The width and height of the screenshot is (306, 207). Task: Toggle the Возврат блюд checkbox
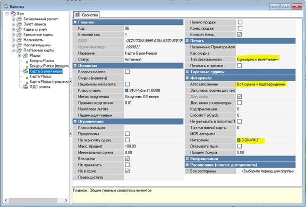pyautogui.click(x=240, y=34)
